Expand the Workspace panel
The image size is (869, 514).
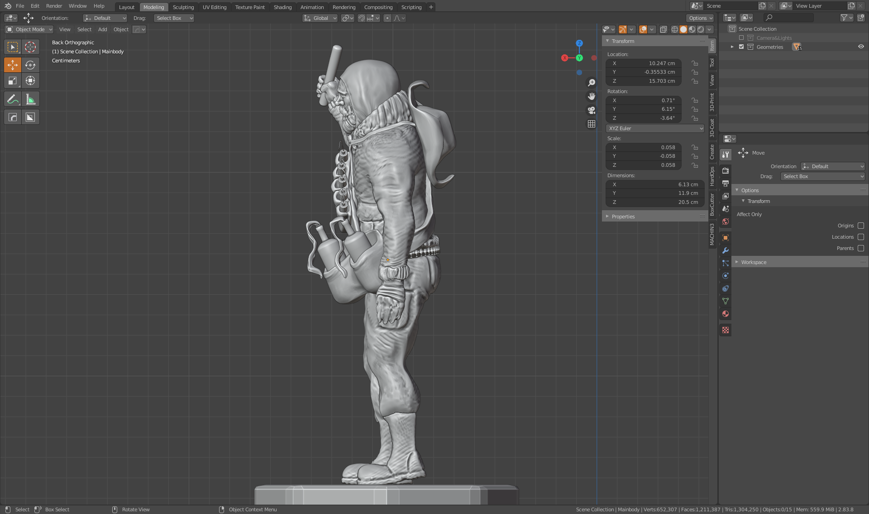(753, 262)
